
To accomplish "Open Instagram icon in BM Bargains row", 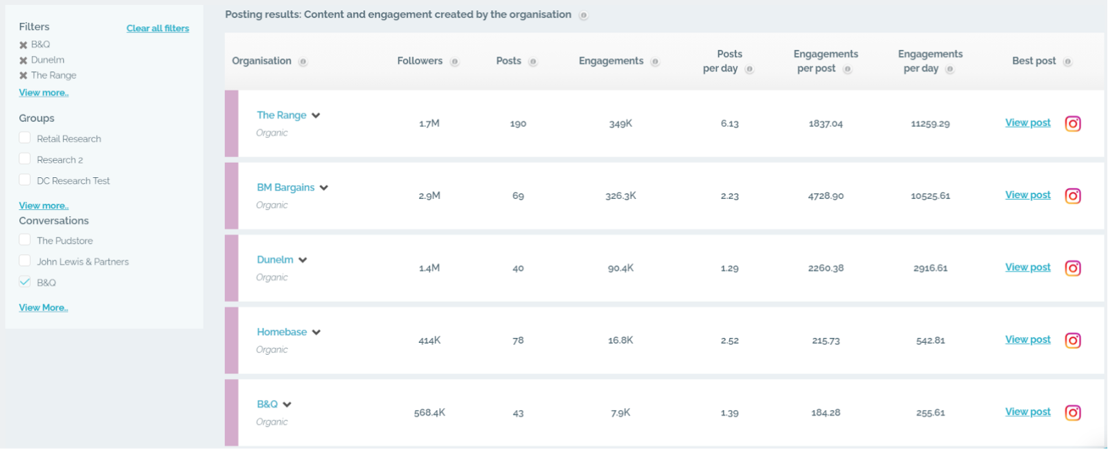I will tap(1073, 196).
